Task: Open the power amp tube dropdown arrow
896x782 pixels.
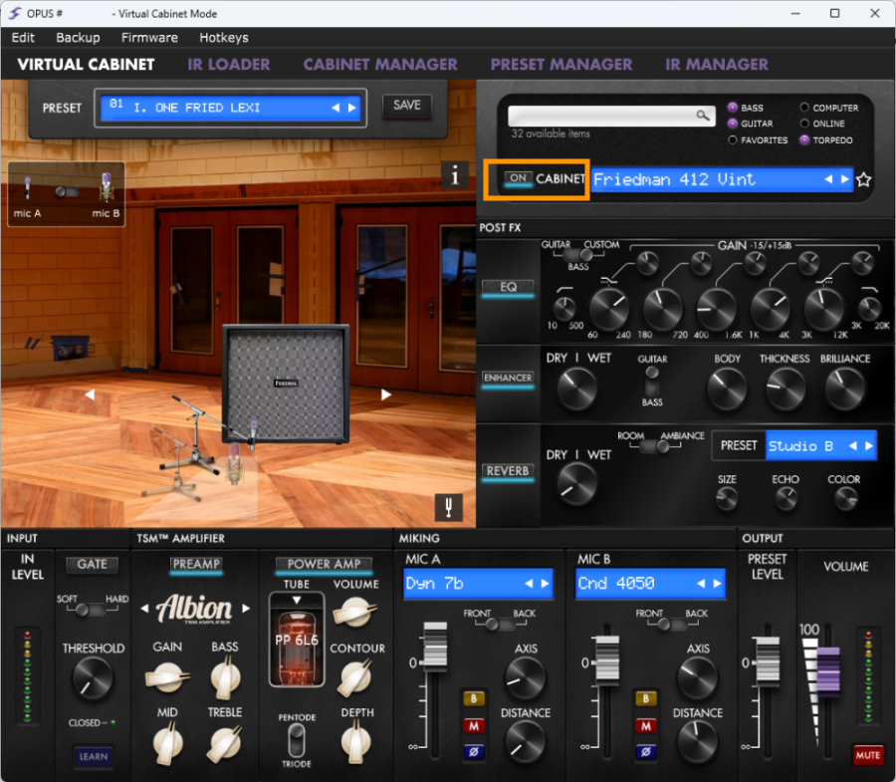Action: (x=297, y=601)
